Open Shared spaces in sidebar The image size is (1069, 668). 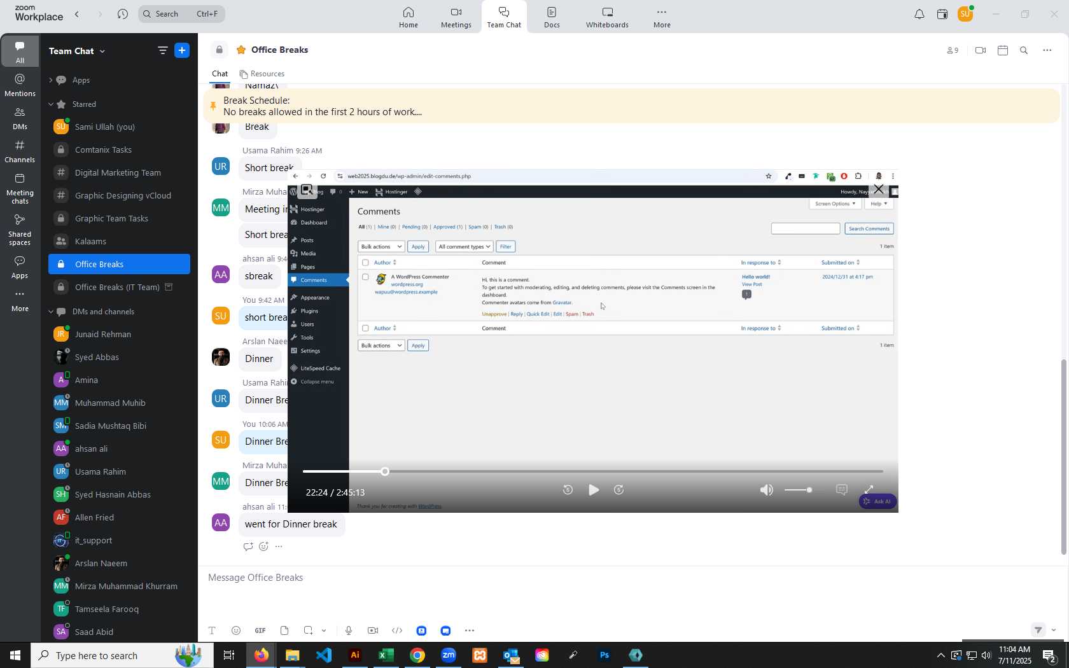point(20,230)
